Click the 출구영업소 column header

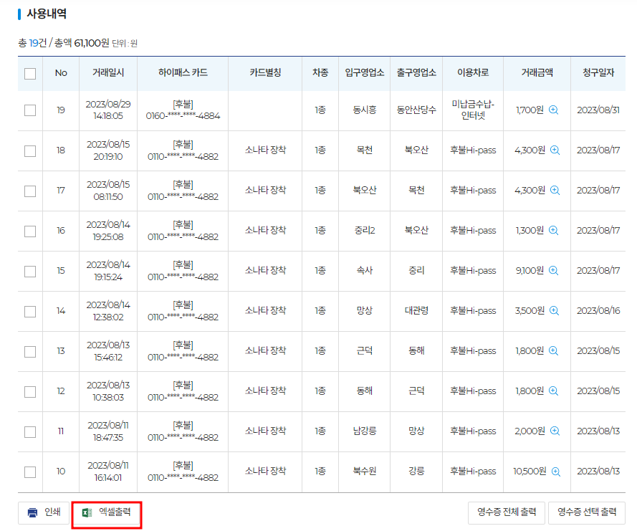click(x=416, y=72)
